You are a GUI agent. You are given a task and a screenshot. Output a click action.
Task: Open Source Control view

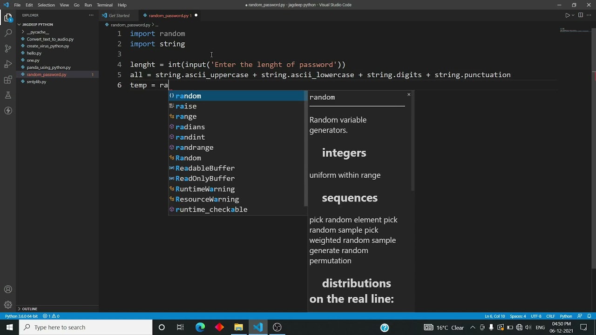[8, 48]
